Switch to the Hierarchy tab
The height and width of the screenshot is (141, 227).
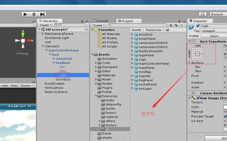click(50, 21)
